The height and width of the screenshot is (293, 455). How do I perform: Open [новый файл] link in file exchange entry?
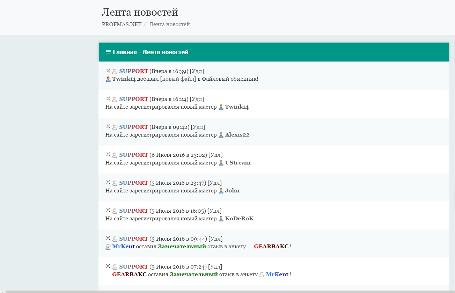click(x=178, y=79)
